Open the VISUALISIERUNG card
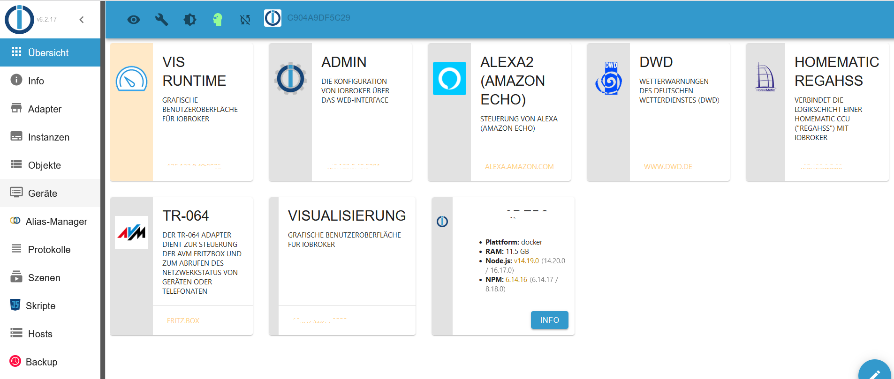The height and width of the screenshot is (379, 894). [342, 266]
